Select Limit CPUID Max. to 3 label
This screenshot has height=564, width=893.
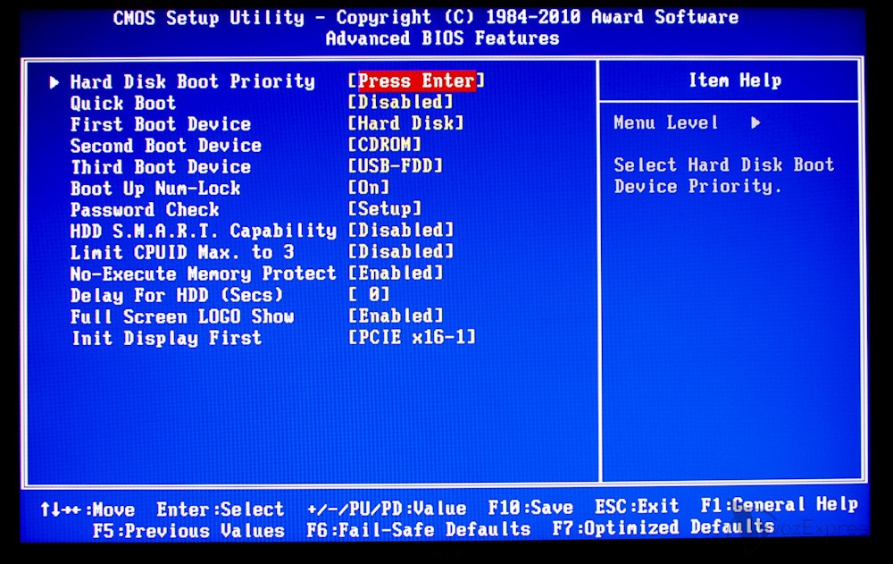[x=182, y=252]
